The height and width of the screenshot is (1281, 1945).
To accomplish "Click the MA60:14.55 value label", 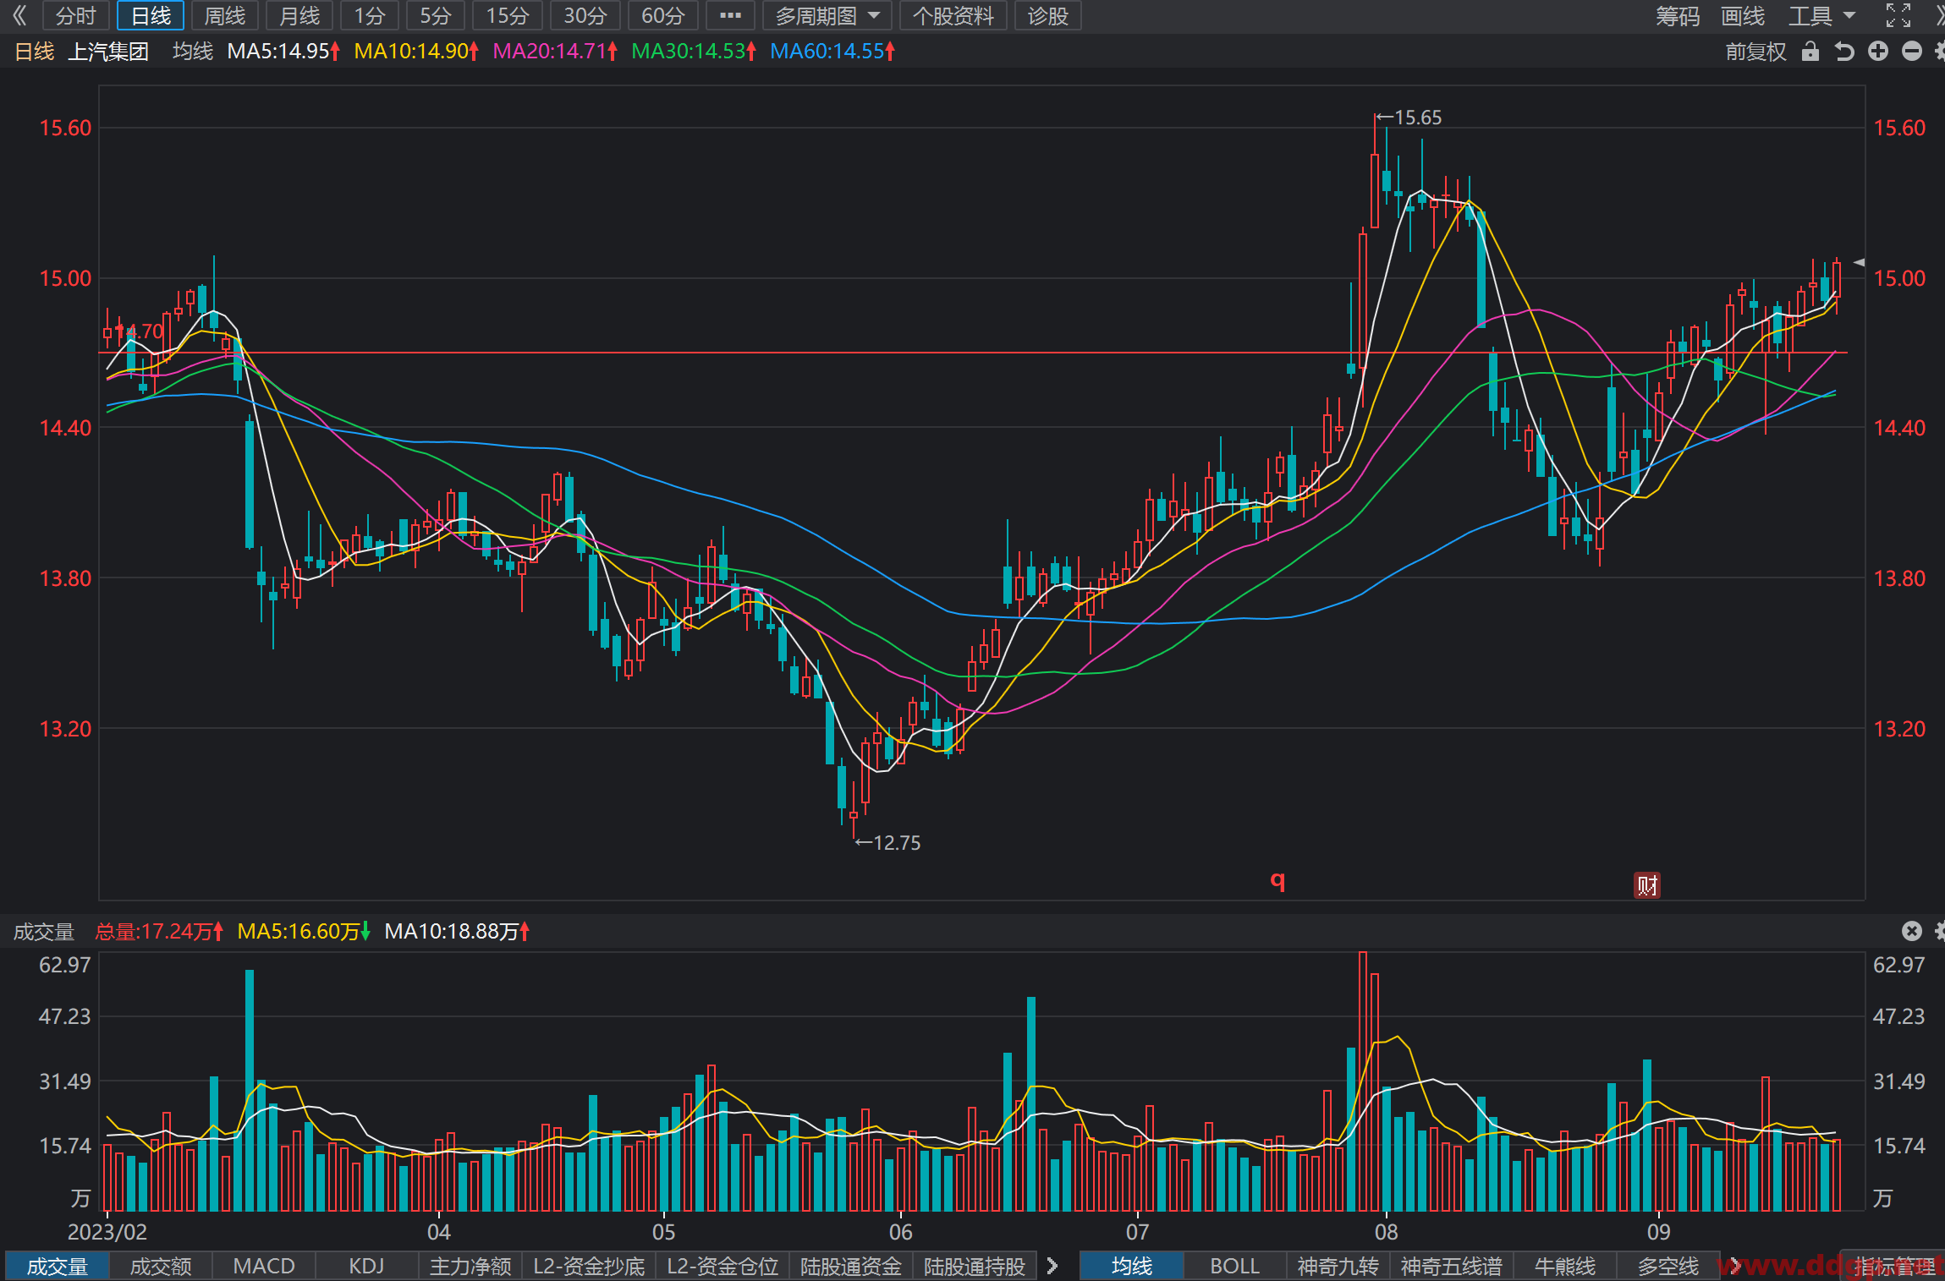I will 832,52.
